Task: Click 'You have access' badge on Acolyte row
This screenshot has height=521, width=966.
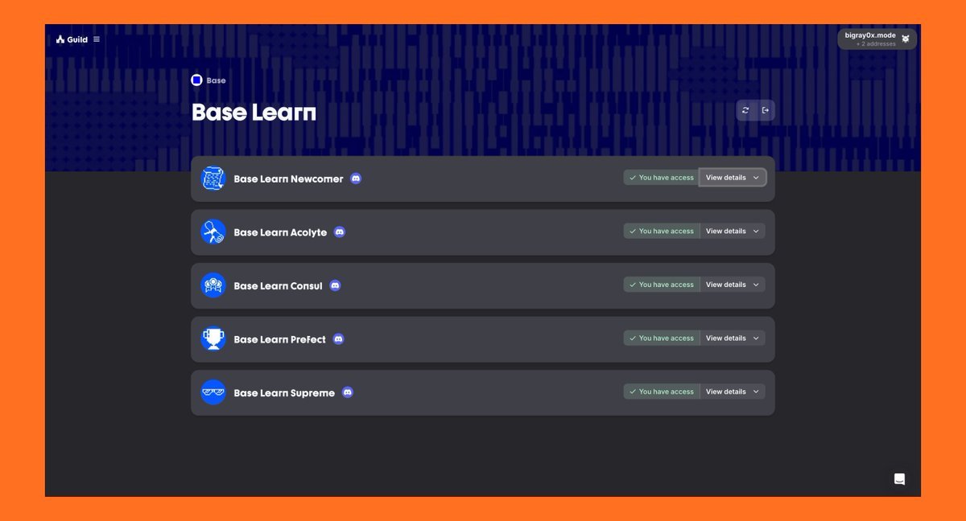Action: click(x=662, y=231)
